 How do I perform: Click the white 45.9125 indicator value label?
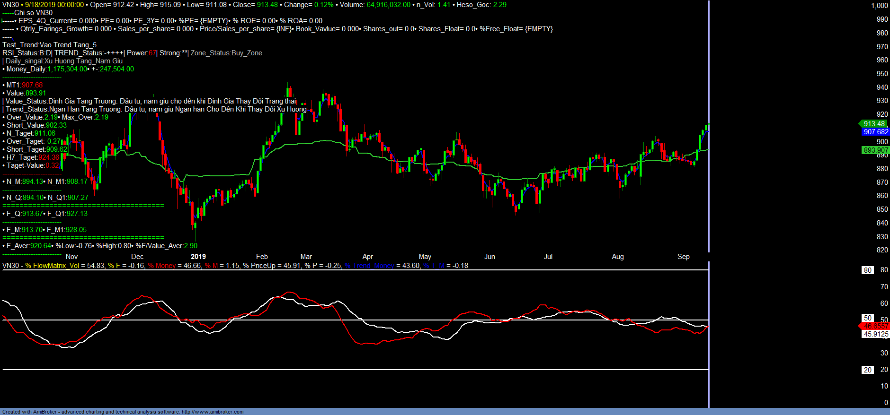(875, 334)
